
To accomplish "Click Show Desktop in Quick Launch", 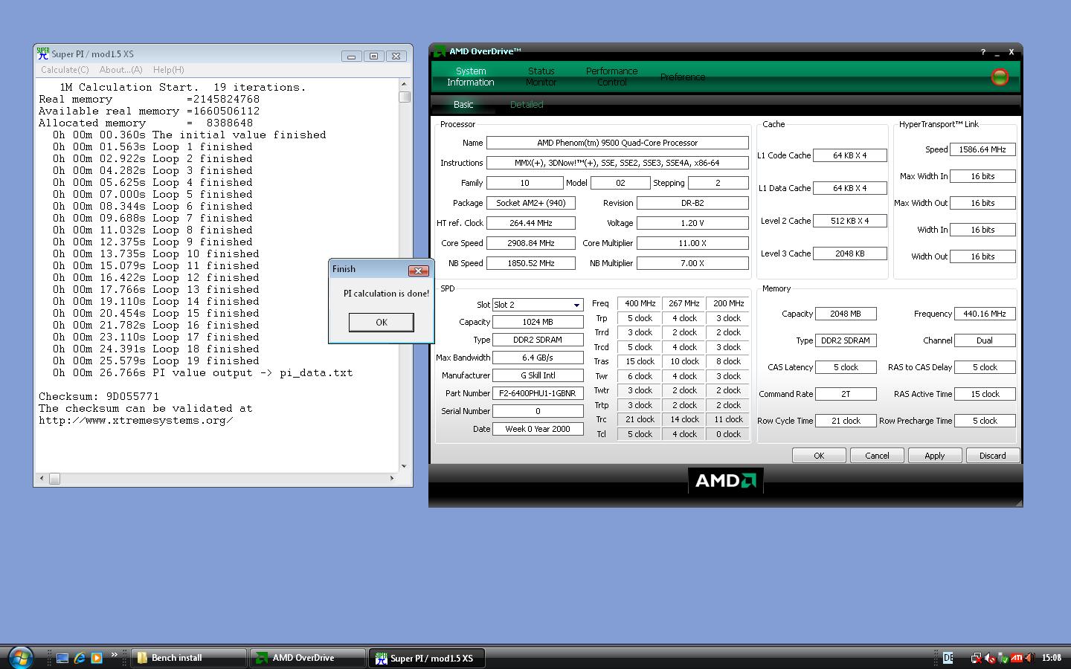I will tap(62, 658).
